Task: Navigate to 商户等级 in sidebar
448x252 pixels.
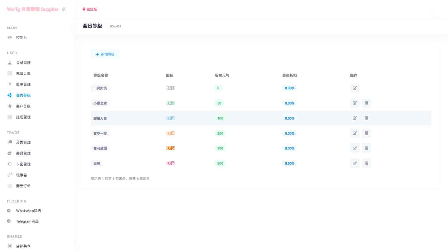Action: [x=23, y=106]
